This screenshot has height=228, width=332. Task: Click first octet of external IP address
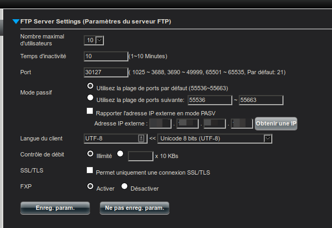pos(160,123)
